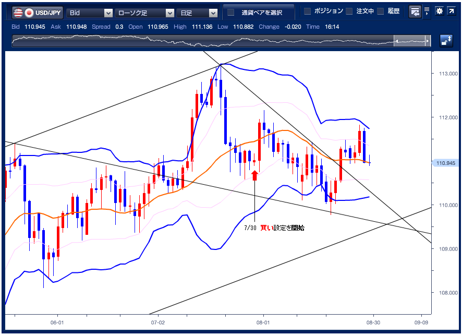Click the right handle arrow of range slider
The image size is (462, 335).
[428, 41]
